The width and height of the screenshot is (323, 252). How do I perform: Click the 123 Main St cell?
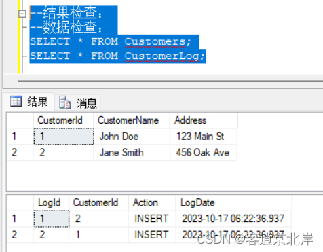point(204,137)
